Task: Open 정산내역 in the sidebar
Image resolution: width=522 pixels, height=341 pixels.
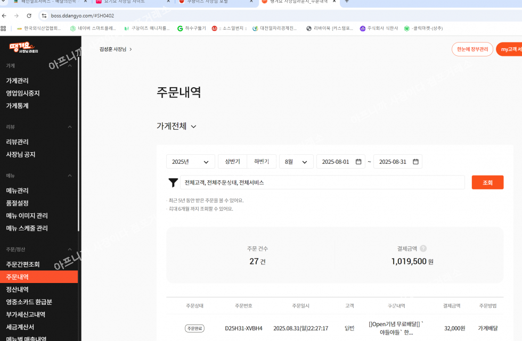Action: 18,289
